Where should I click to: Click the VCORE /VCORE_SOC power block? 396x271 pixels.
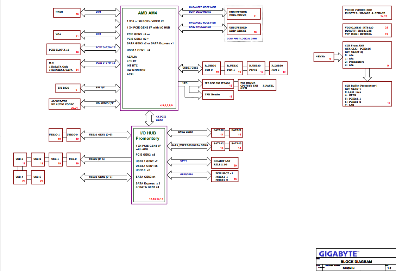coord(367,13)
